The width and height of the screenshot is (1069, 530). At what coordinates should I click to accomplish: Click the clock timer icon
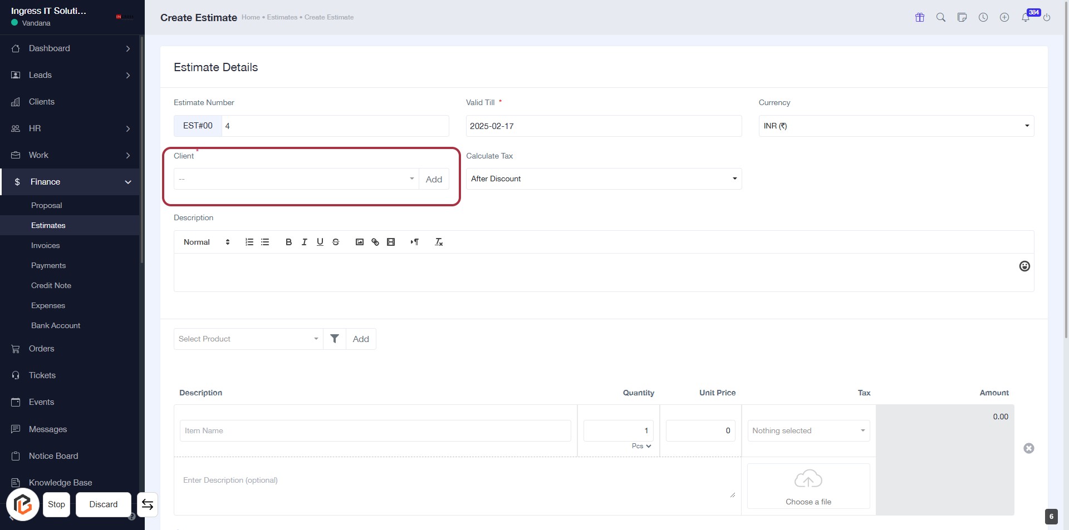(x=983, y=17)
